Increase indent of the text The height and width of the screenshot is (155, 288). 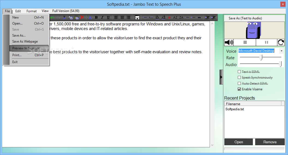click(213, 18)
